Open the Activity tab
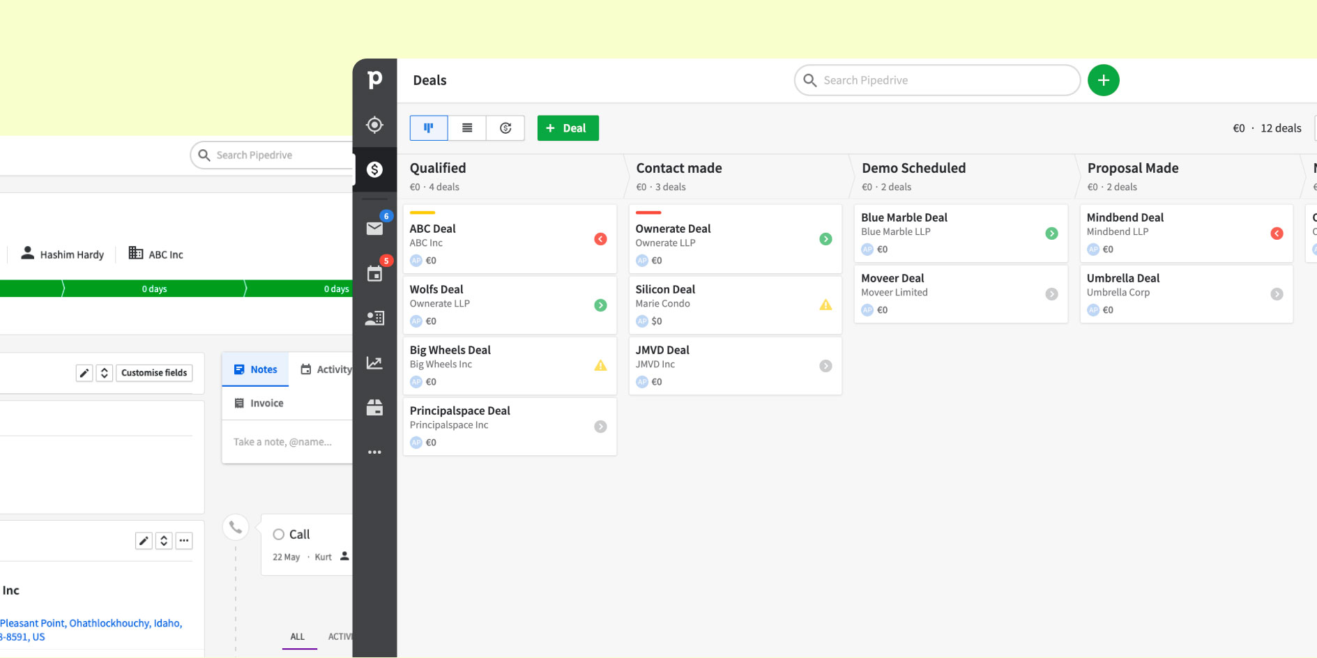 (x=326, y=369)
